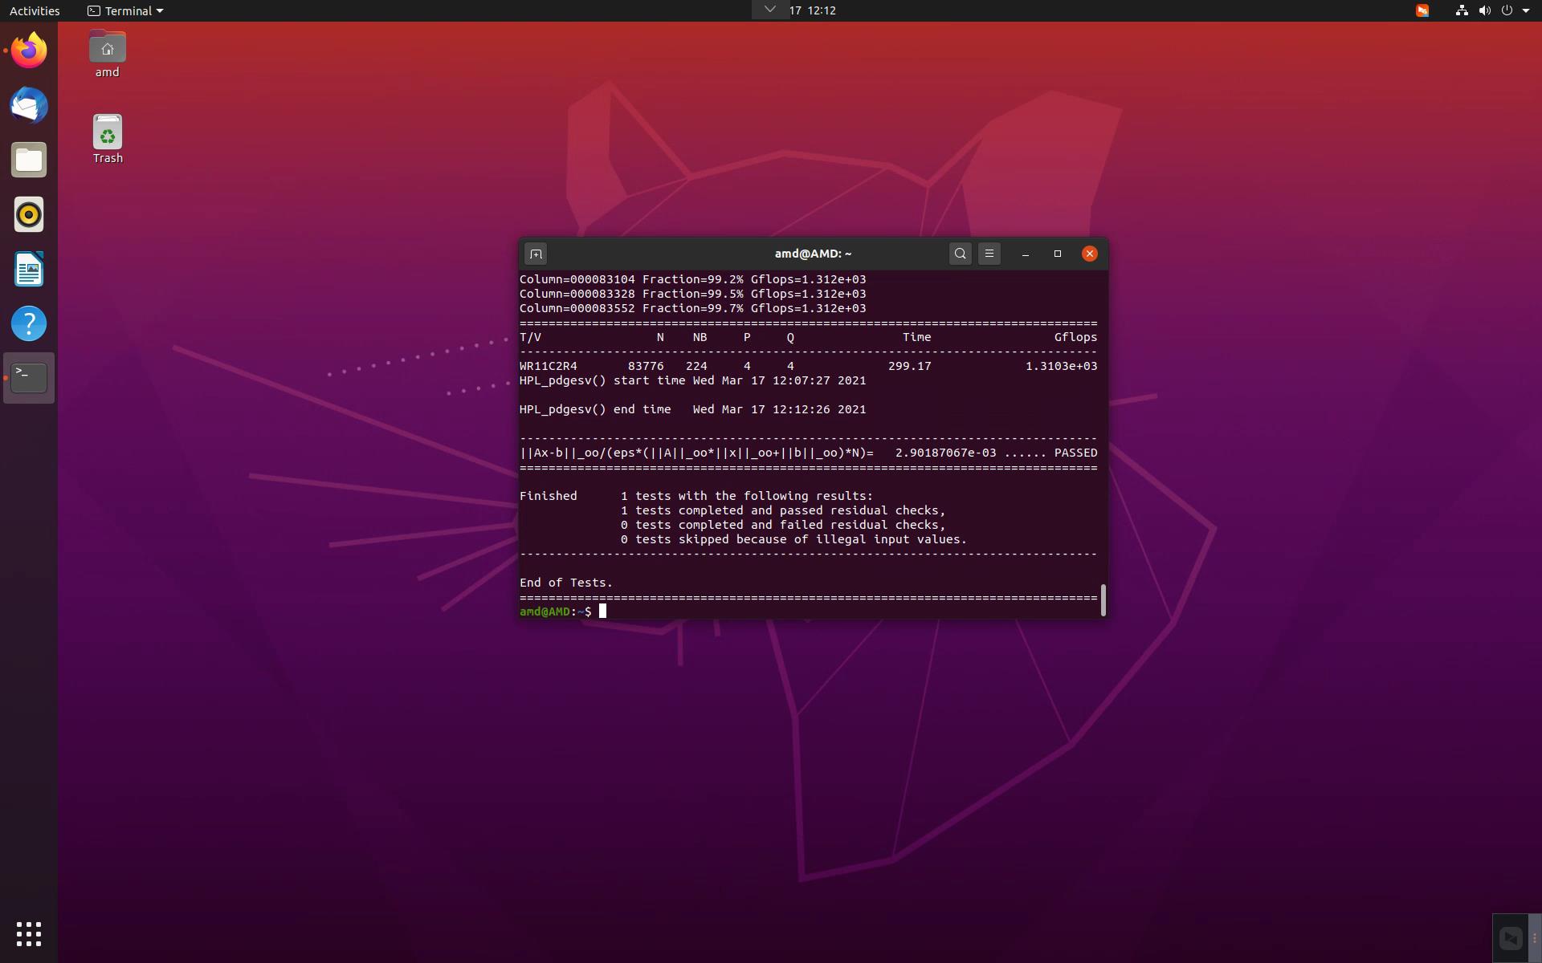Expand the Terminal app menu
The width and height of the screenshot is (1542, 963).
point(125,10)
